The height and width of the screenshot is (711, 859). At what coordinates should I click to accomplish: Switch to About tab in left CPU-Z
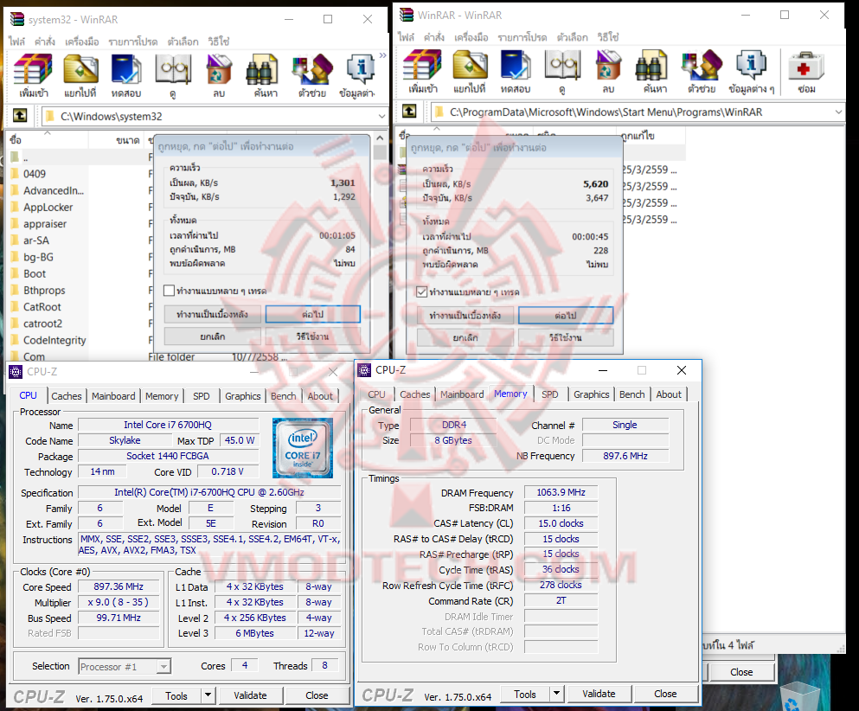point(320,396)
